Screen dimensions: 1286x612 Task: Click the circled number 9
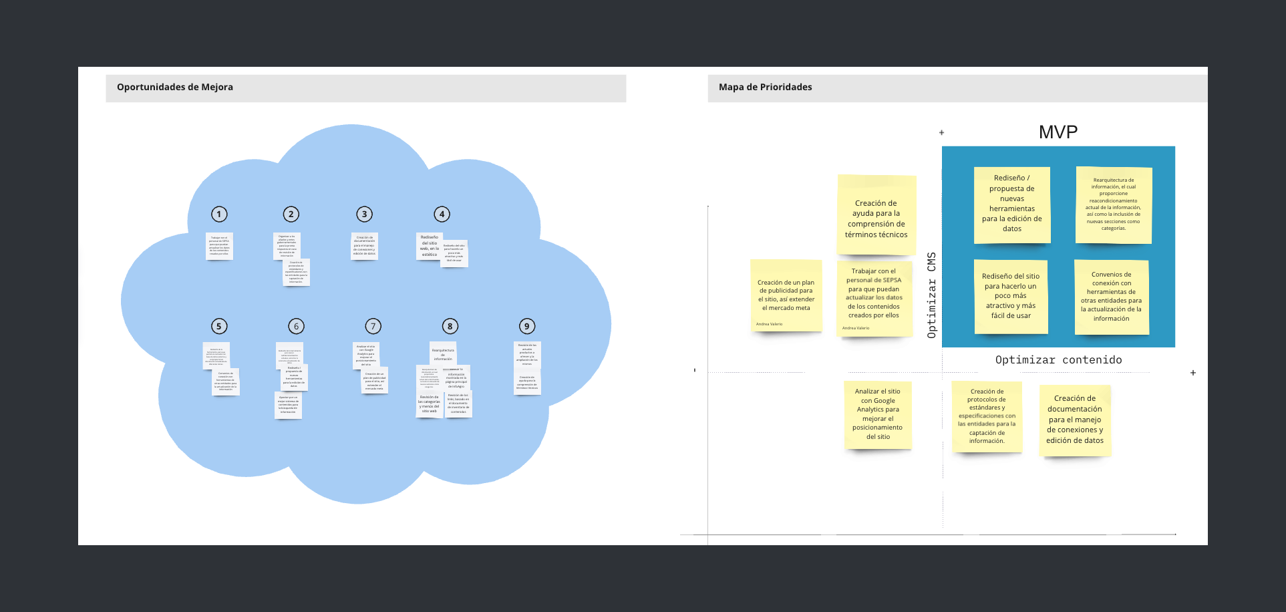tap(527, 326)
